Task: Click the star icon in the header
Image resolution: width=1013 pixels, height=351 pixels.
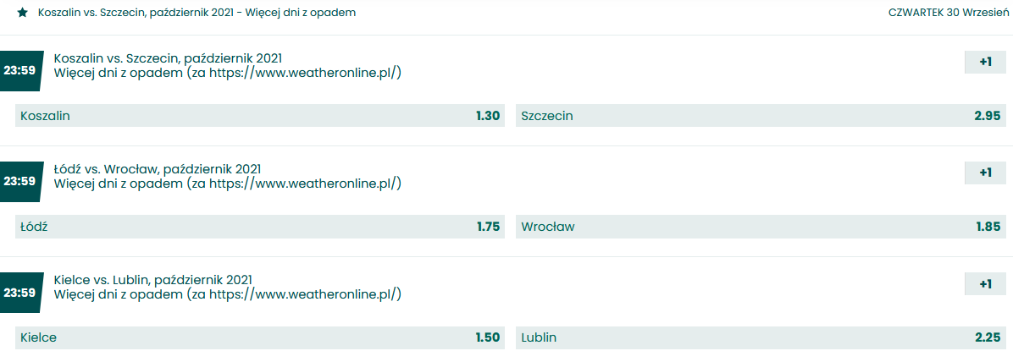Action: 22,13
